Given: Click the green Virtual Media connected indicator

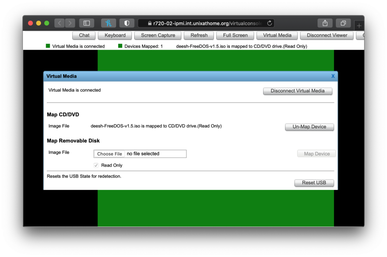Looking at the screenshot, I should pos(48,46).
